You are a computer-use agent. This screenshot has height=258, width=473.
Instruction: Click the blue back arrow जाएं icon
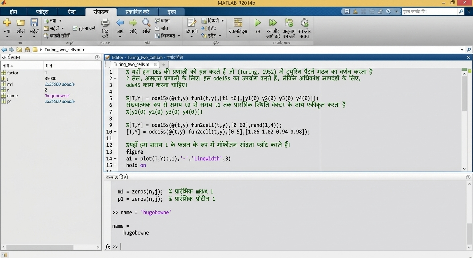point(120,23)
